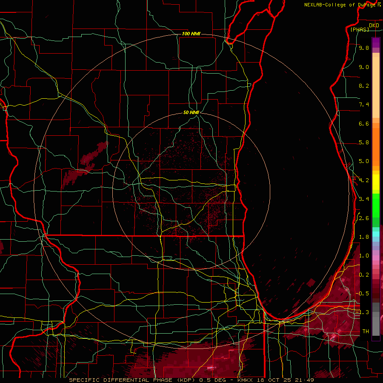Click the 5.8 value on the scale

(x=364, y=143)
